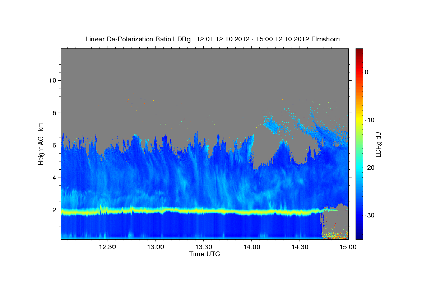The width and height of the screenshot is (431, 287).
Task: Click the colorbar label '0'
Action: pyautogui.click(x=366, y=72)
